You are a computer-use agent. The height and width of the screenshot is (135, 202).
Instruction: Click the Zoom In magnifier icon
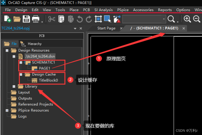187,19
